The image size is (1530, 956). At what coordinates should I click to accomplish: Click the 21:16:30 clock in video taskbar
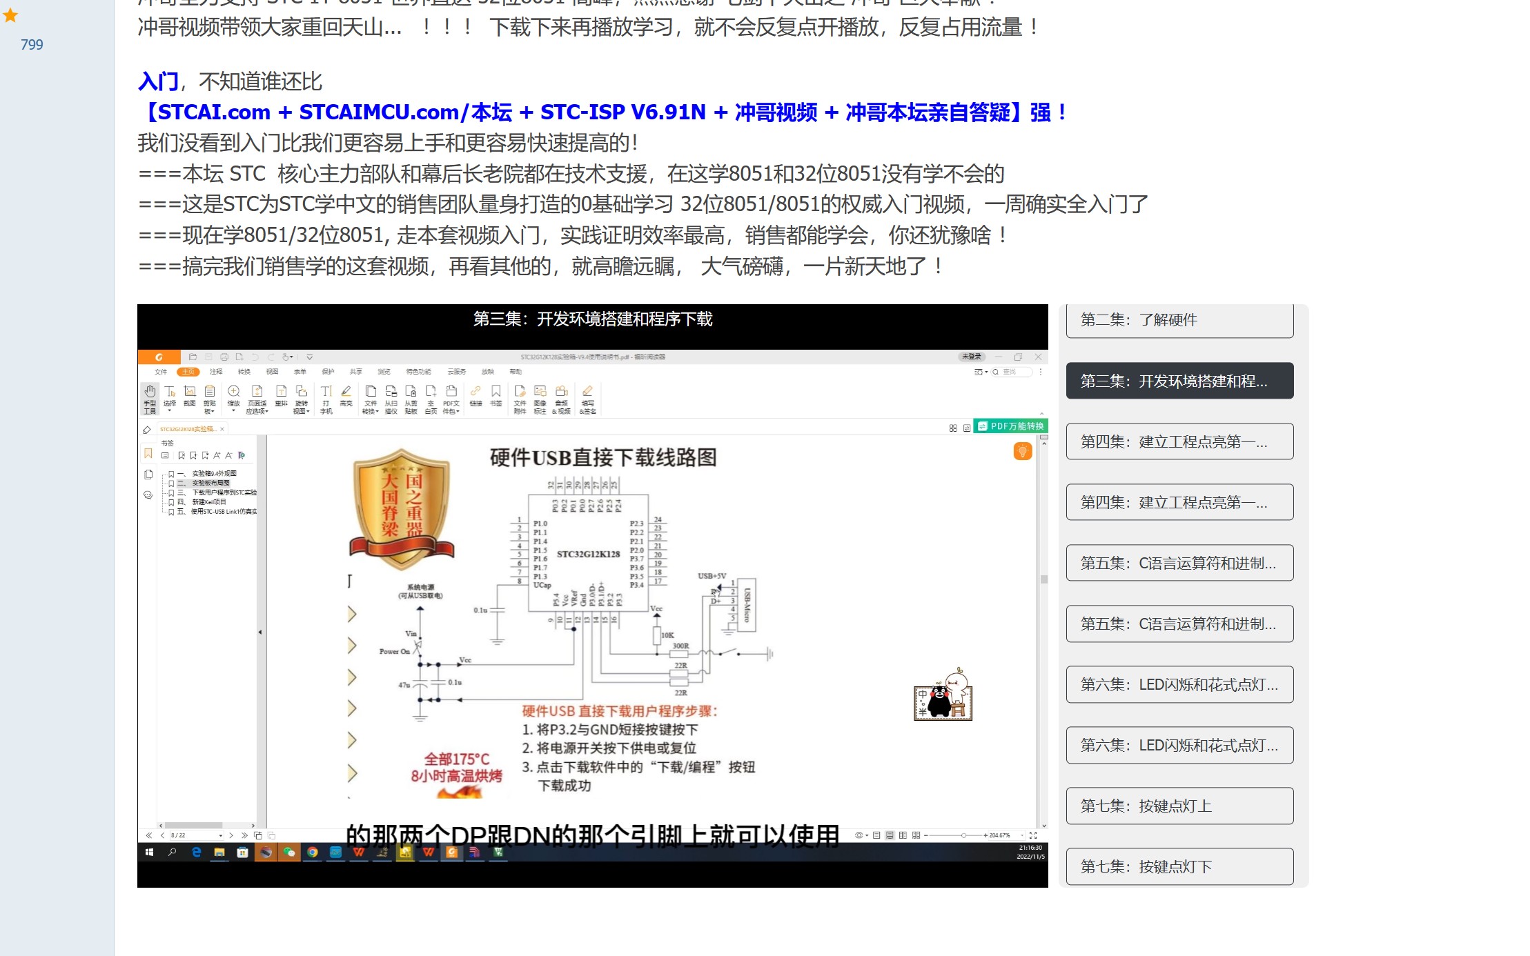(1030, 848)
